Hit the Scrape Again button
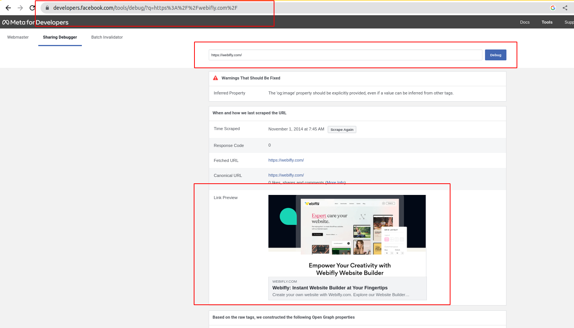This screenshot has height=328, width=574. [x=342, y=130]
